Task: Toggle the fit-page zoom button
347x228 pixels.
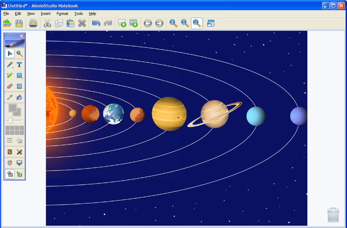Action: tap(197, 23)
